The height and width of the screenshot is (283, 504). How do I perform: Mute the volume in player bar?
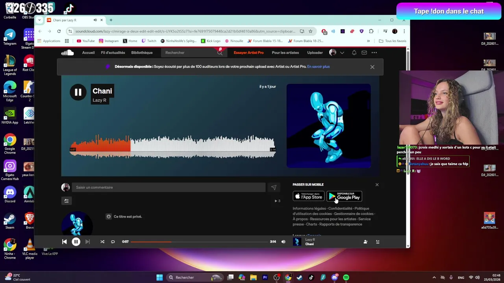point(283,242)
